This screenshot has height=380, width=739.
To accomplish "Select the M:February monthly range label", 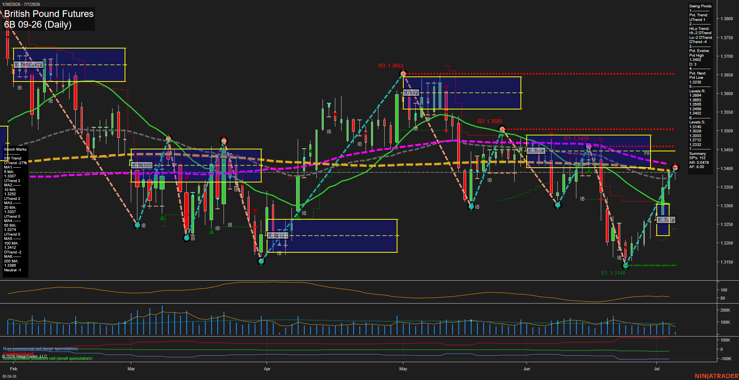I will coord(28,64).
